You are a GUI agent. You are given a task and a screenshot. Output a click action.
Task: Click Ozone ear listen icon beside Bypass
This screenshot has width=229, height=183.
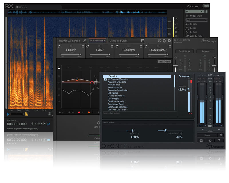pyautogui.click(x=221, y=135)
